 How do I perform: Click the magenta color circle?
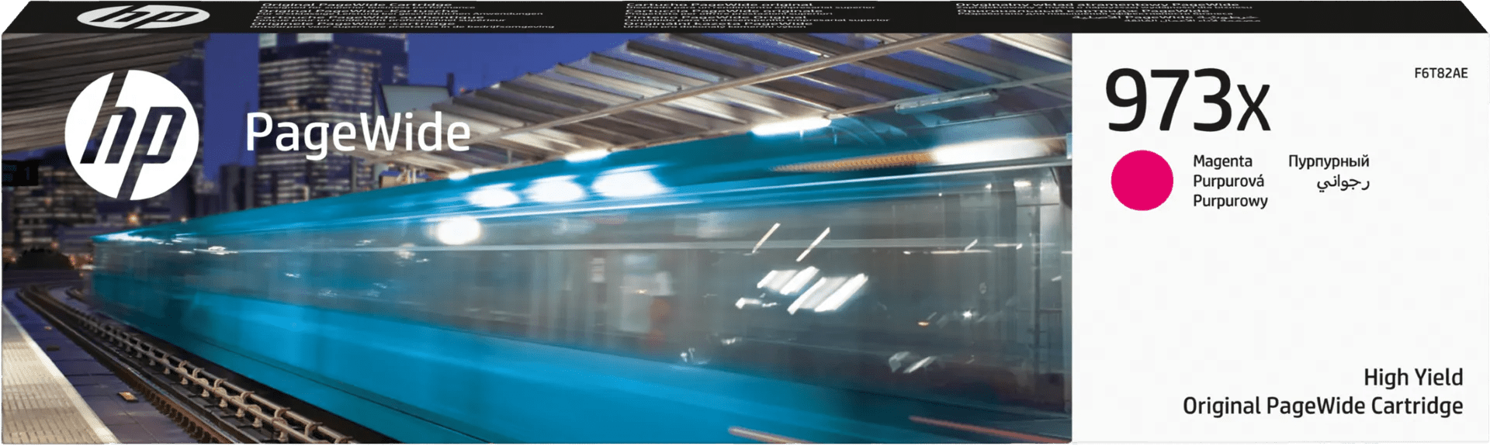(1142, 180)
